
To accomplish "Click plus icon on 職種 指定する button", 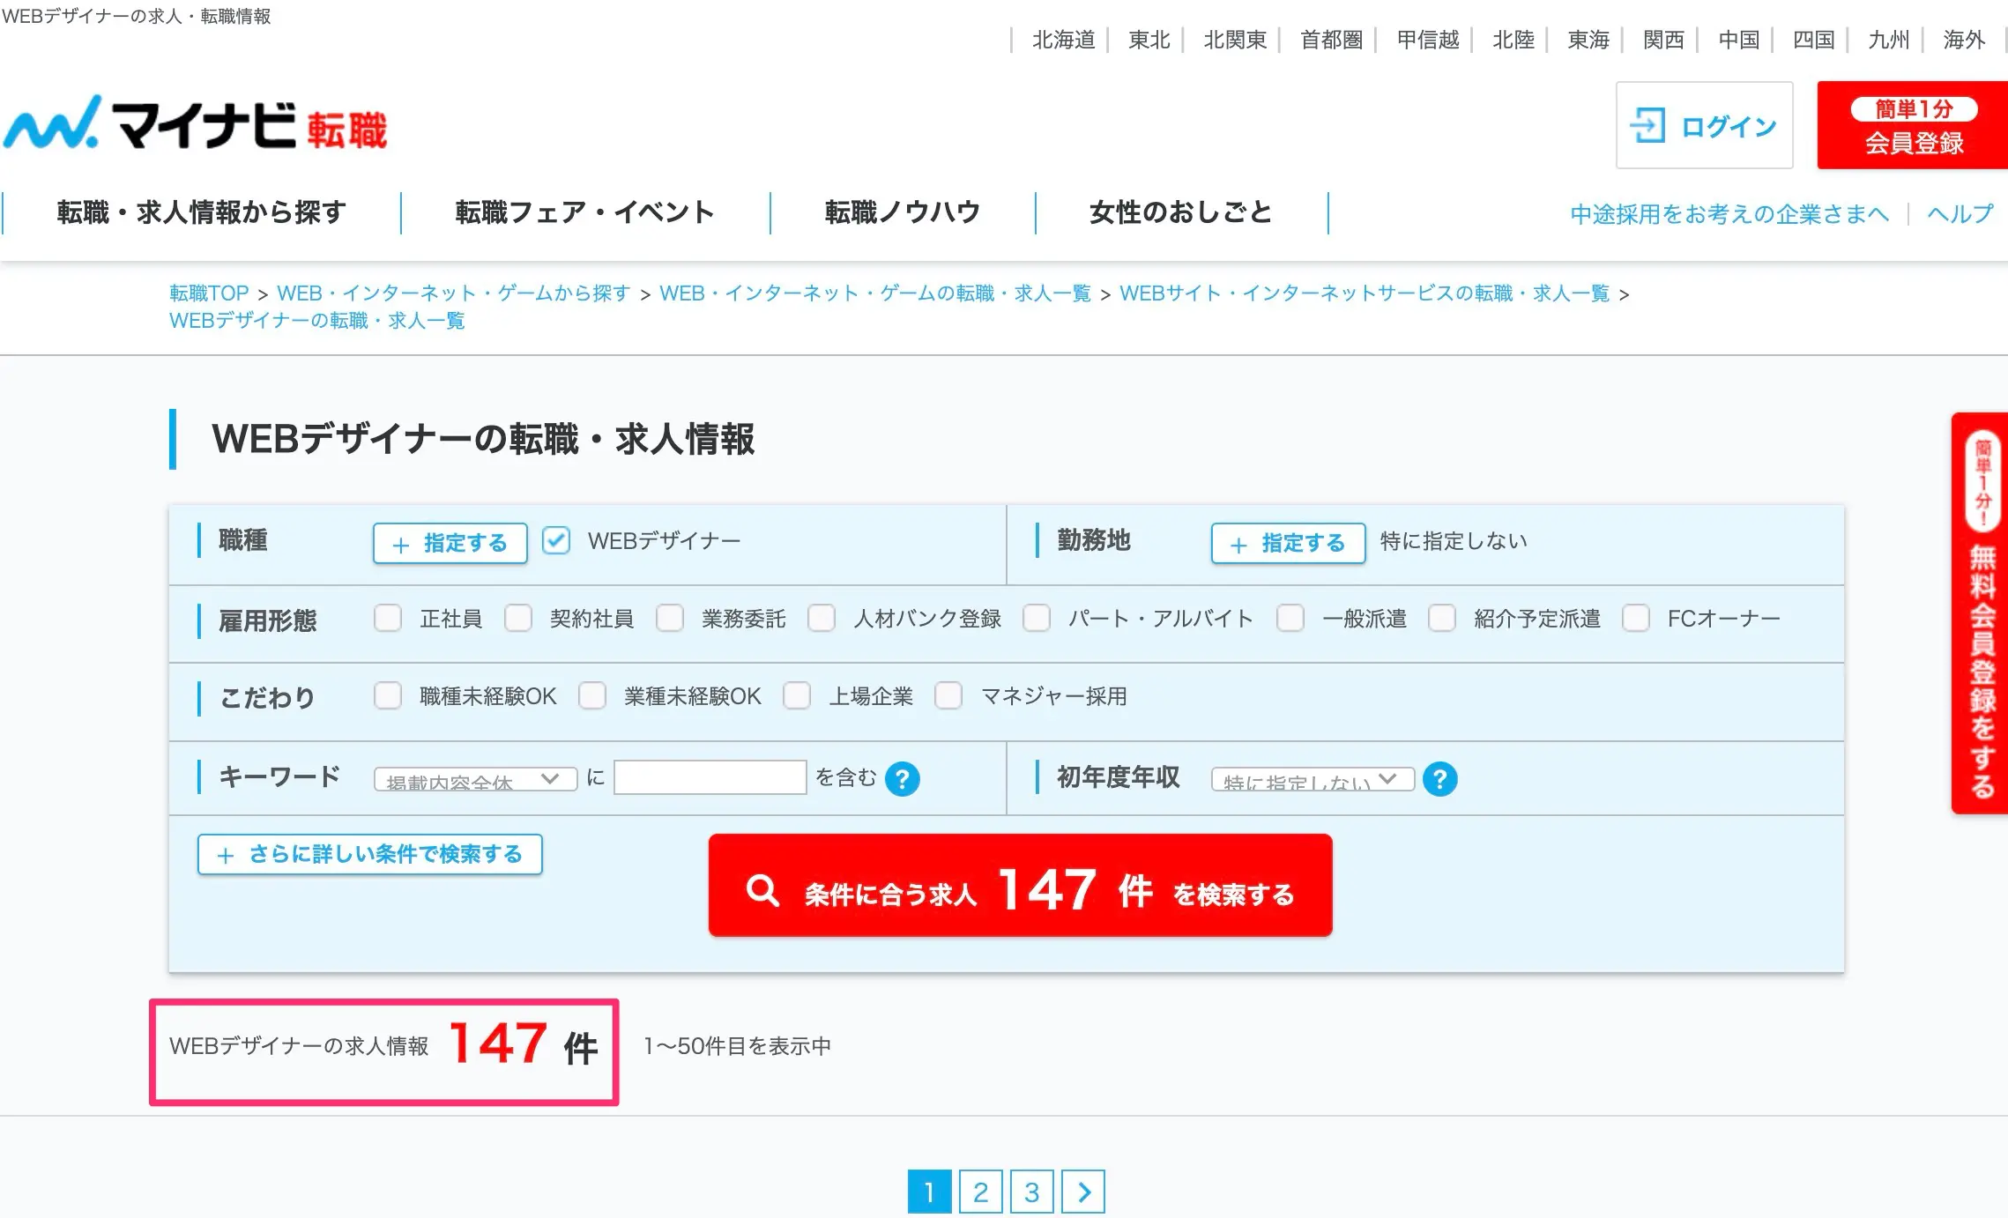I will pyautogui.click(x=401, y=545).
